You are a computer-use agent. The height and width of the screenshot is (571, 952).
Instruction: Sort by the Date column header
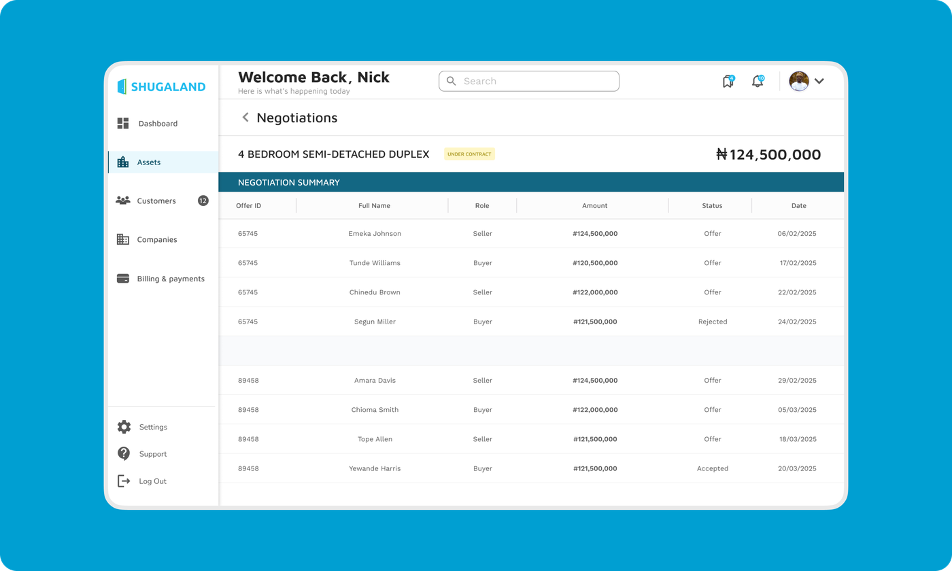pos(798,205)
